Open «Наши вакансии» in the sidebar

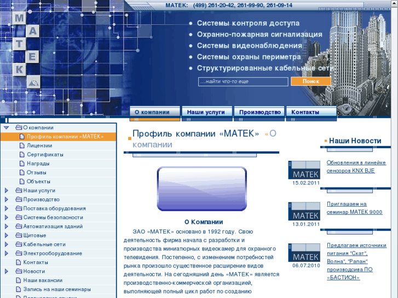[43, 281]
